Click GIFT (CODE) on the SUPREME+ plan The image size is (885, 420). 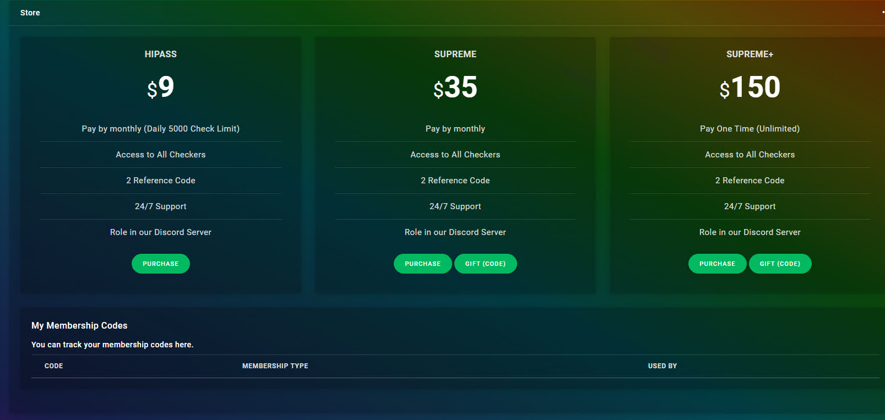click(x=780, y=264)
